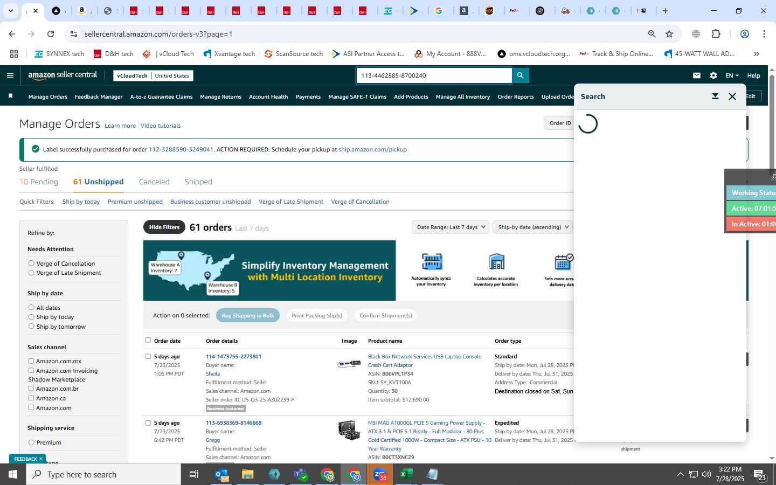Tick checkbox for order 113-6938369-8146668
Screen dimensions: 776x485
coord(148,423)
